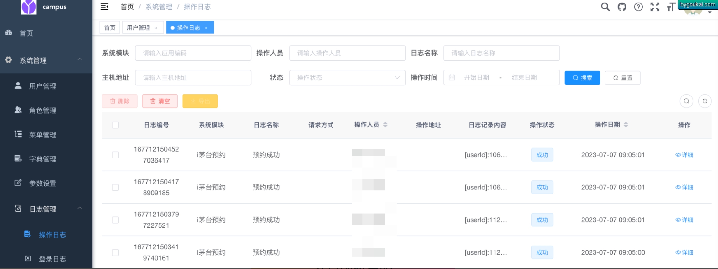This screenshot has width=718, height=269.
Task: Check row 1677121503797227521 checkbox
Action: (x=115, y=220)
